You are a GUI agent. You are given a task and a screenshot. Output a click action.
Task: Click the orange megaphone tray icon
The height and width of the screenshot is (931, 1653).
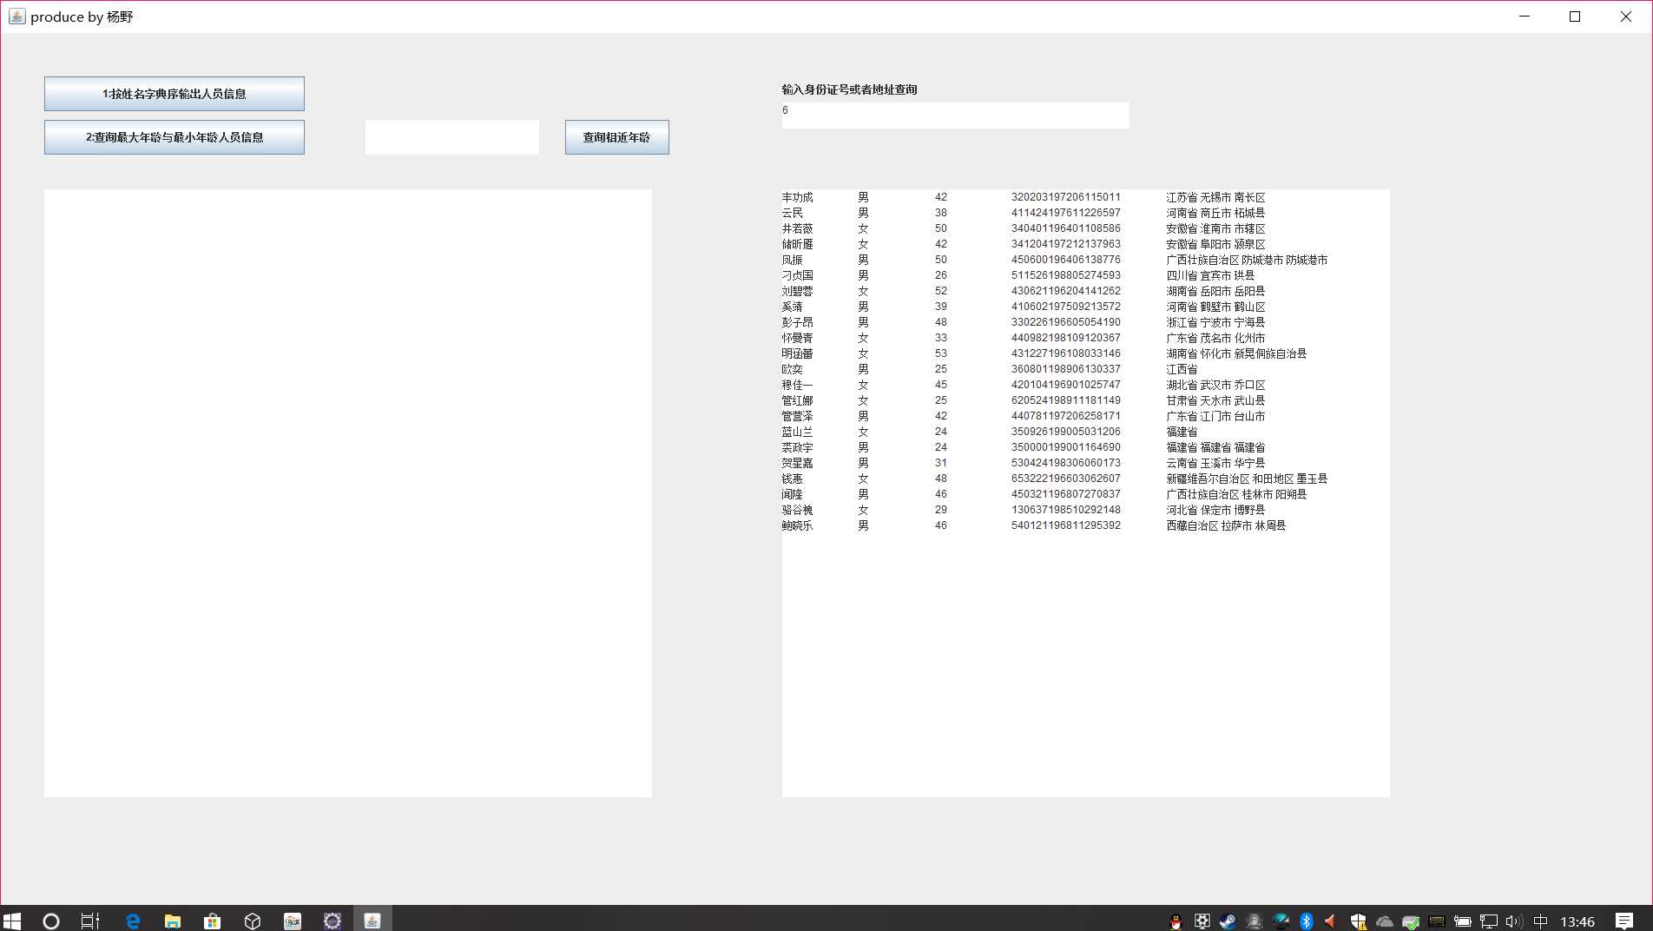(1330, 921)
